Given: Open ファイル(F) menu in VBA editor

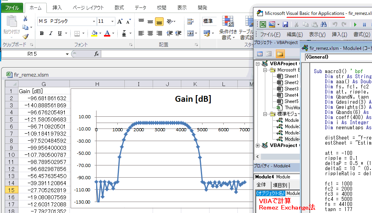Looking at the screenshot, I should (x=270, y=35).
